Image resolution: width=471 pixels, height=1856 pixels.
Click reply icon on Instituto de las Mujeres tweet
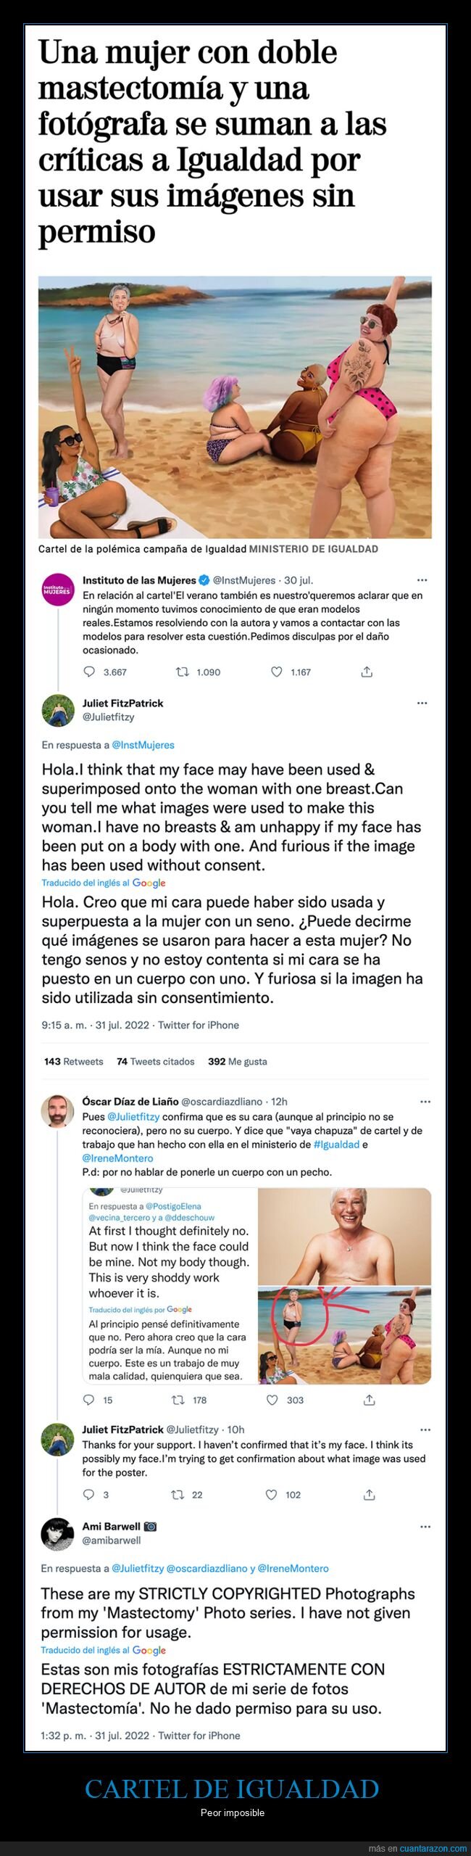(x=90, y=672)
